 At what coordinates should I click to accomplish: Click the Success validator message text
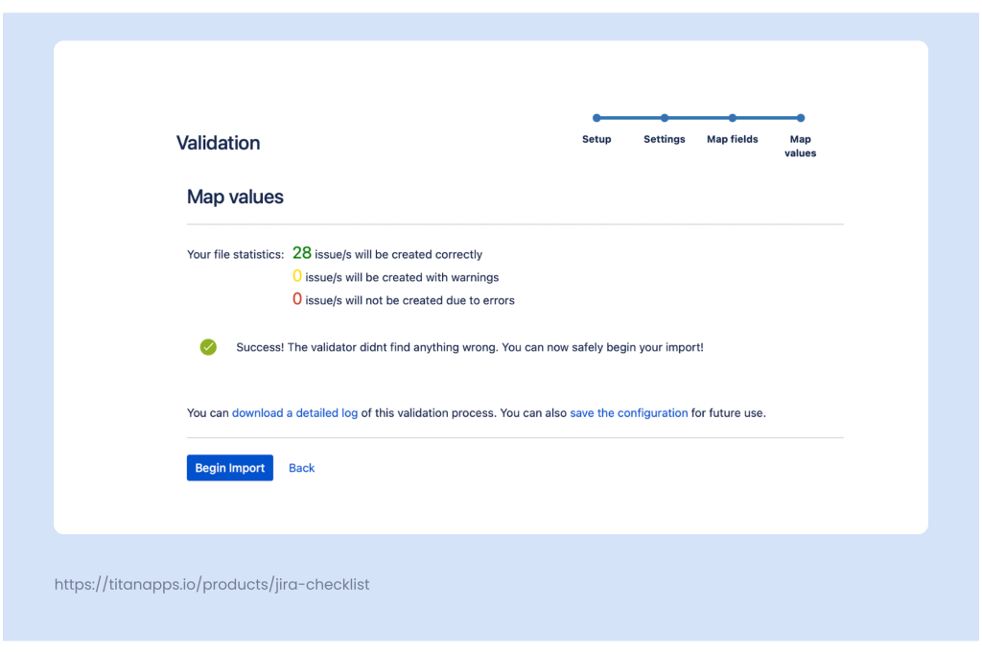[x=469, y=347]
